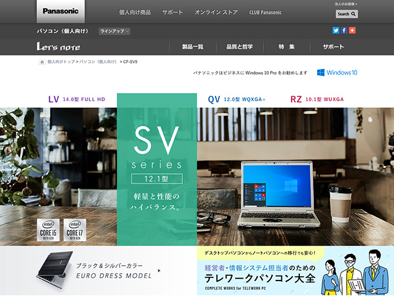Select the QV 12.0型 WQXGA+ series
394x296 pixels.
point(236,99)
